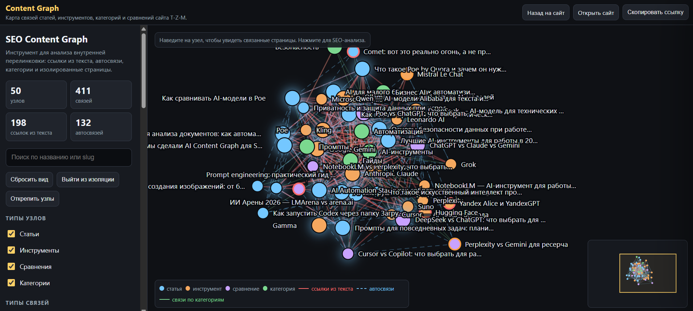
Task: Select the green 'Автоматизация' category node
Action: click(362, 131)
